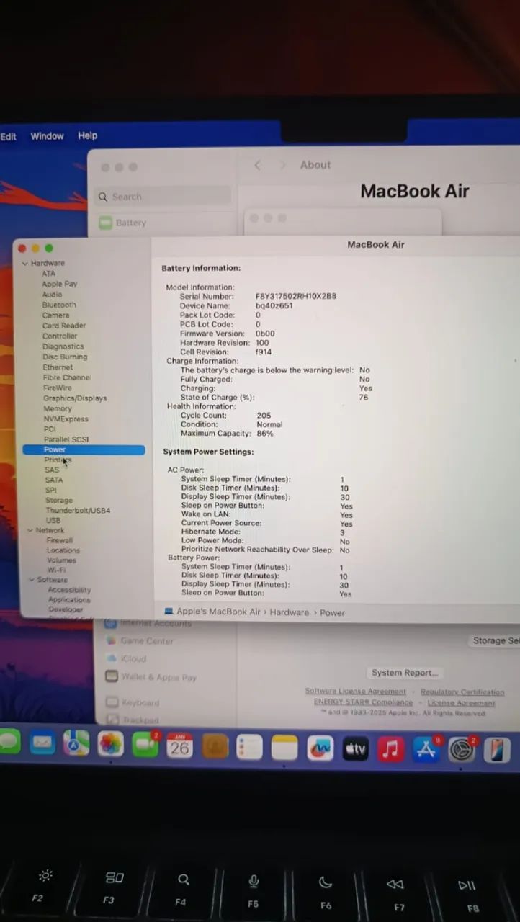
Task: Open Maps from the Dock
Action: pyautogui.click(x=76, y=744)
